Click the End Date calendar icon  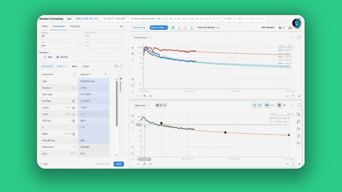click(x=74, y=101)
